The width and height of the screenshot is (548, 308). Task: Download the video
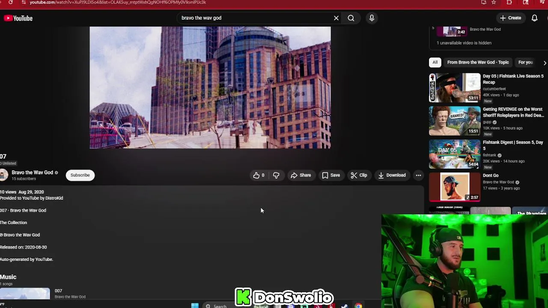point(392,175)
